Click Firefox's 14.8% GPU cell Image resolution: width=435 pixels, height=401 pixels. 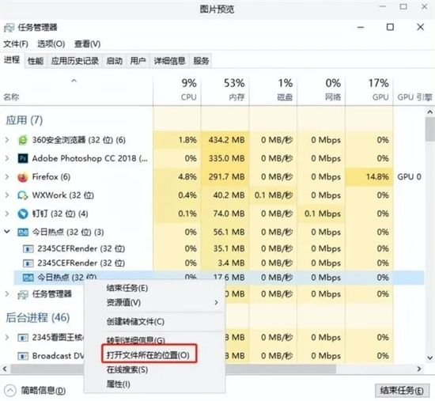pyautogui.click(x=369, y=177)
